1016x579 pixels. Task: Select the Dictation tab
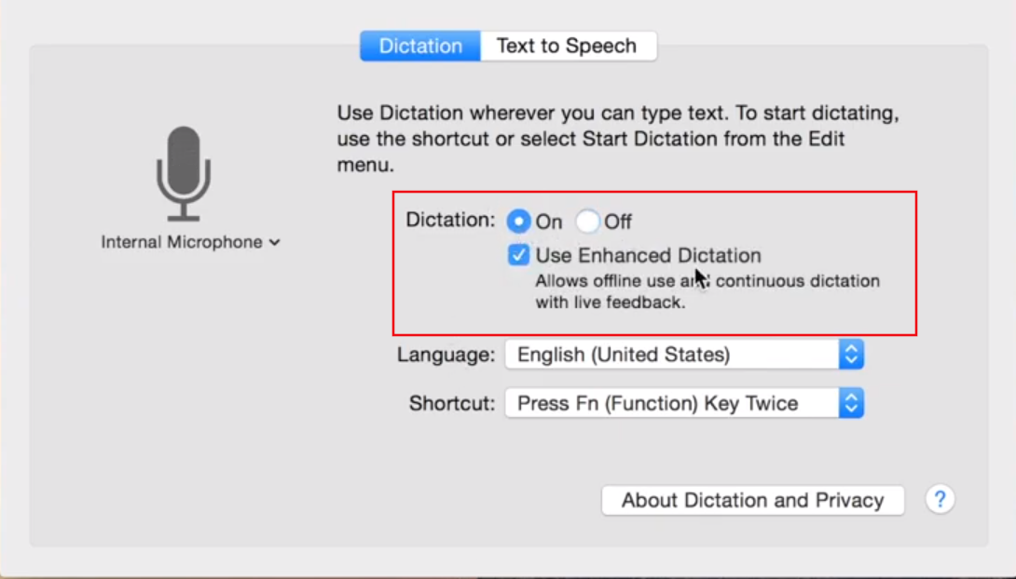click(x=419, y=45)
